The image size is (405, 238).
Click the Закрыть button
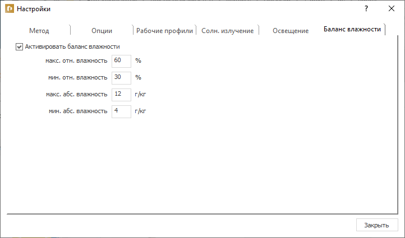pyautogui.click(x=376, y=225)
